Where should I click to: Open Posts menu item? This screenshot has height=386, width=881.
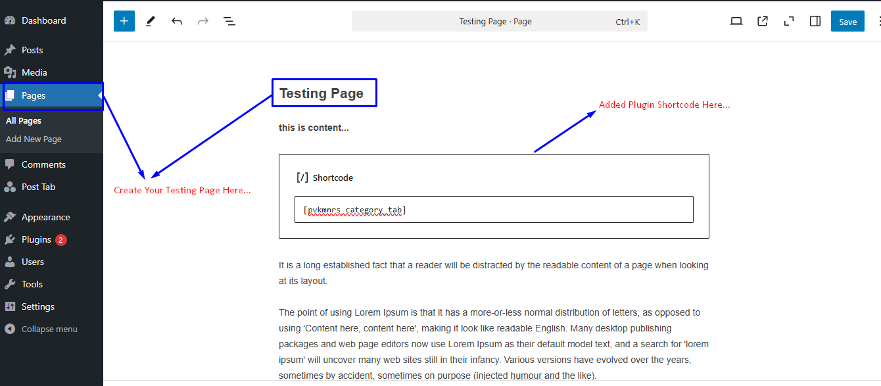click(51, 50)
